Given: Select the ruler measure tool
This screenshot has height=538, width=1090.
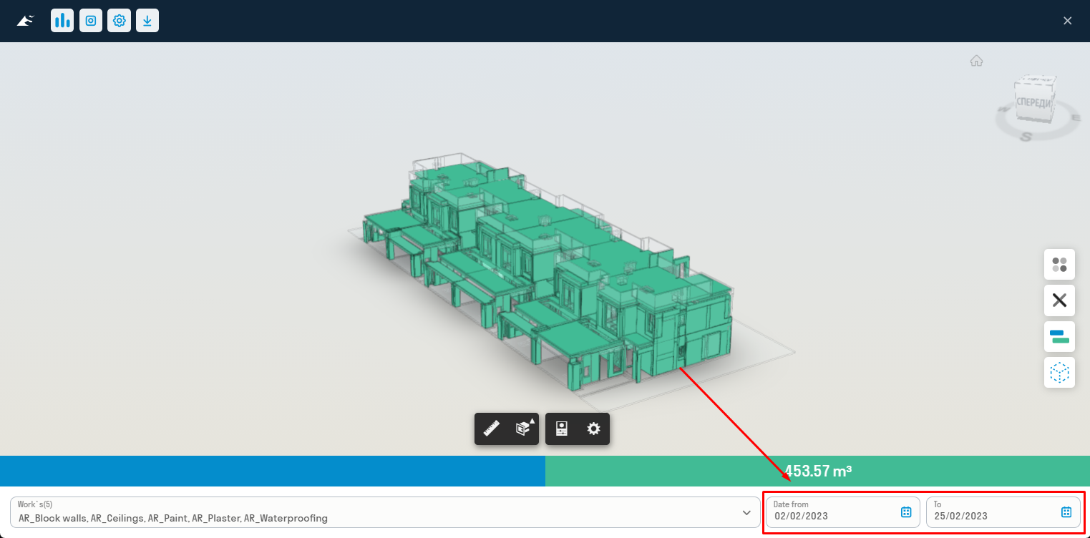Looking at the screenshot, I should (x=492, y=429).
